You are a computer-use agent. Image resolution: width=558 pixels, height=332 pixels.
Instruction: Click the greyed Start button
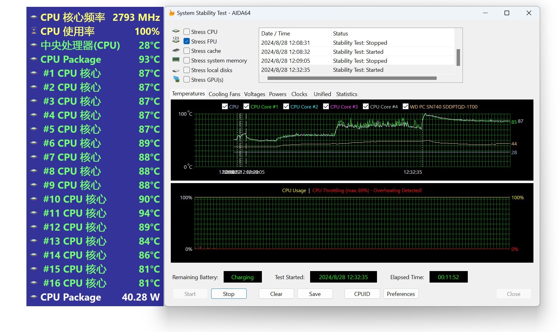click(x=190, y=294)
